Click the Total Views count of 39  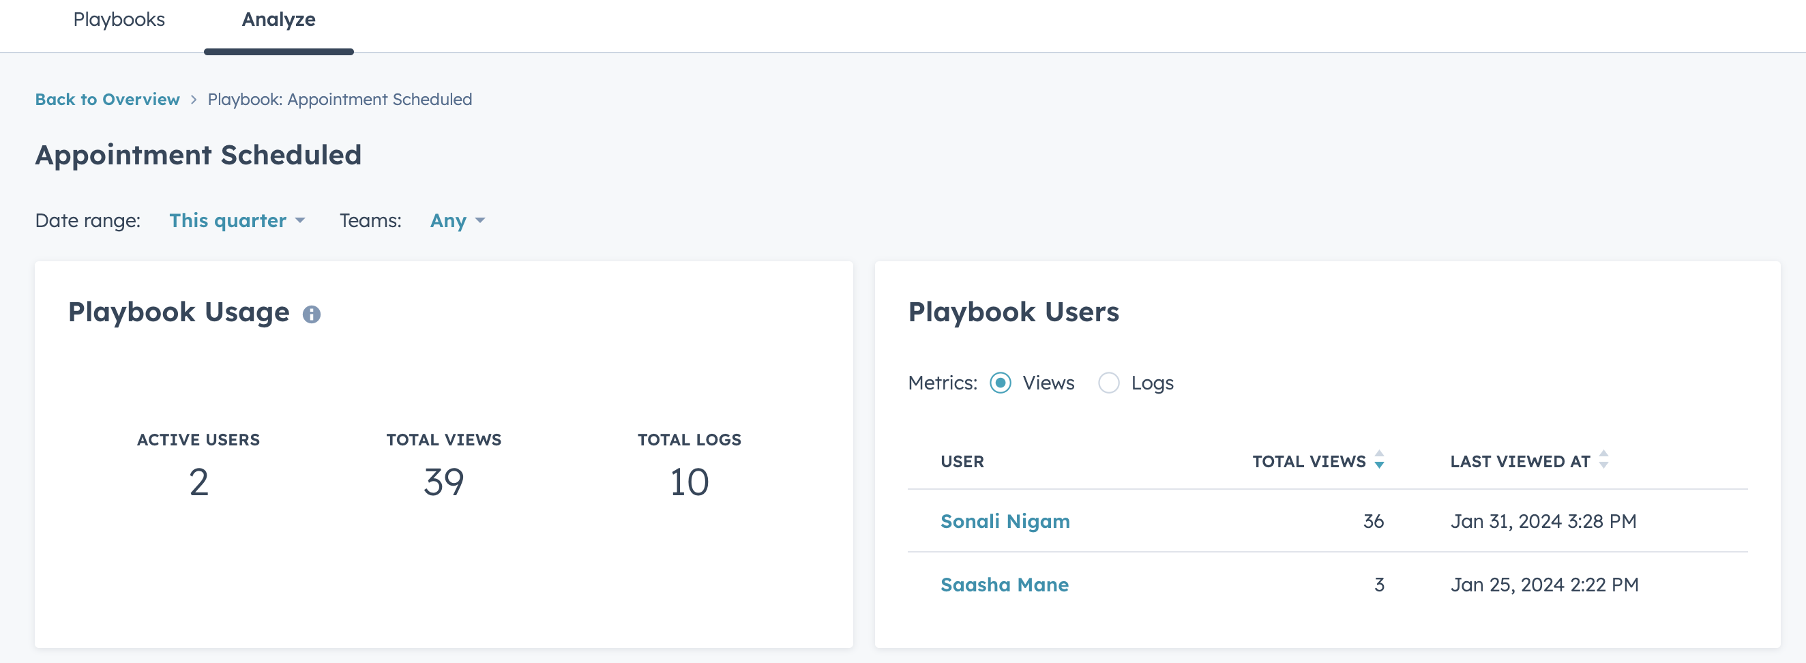point(443,482)
